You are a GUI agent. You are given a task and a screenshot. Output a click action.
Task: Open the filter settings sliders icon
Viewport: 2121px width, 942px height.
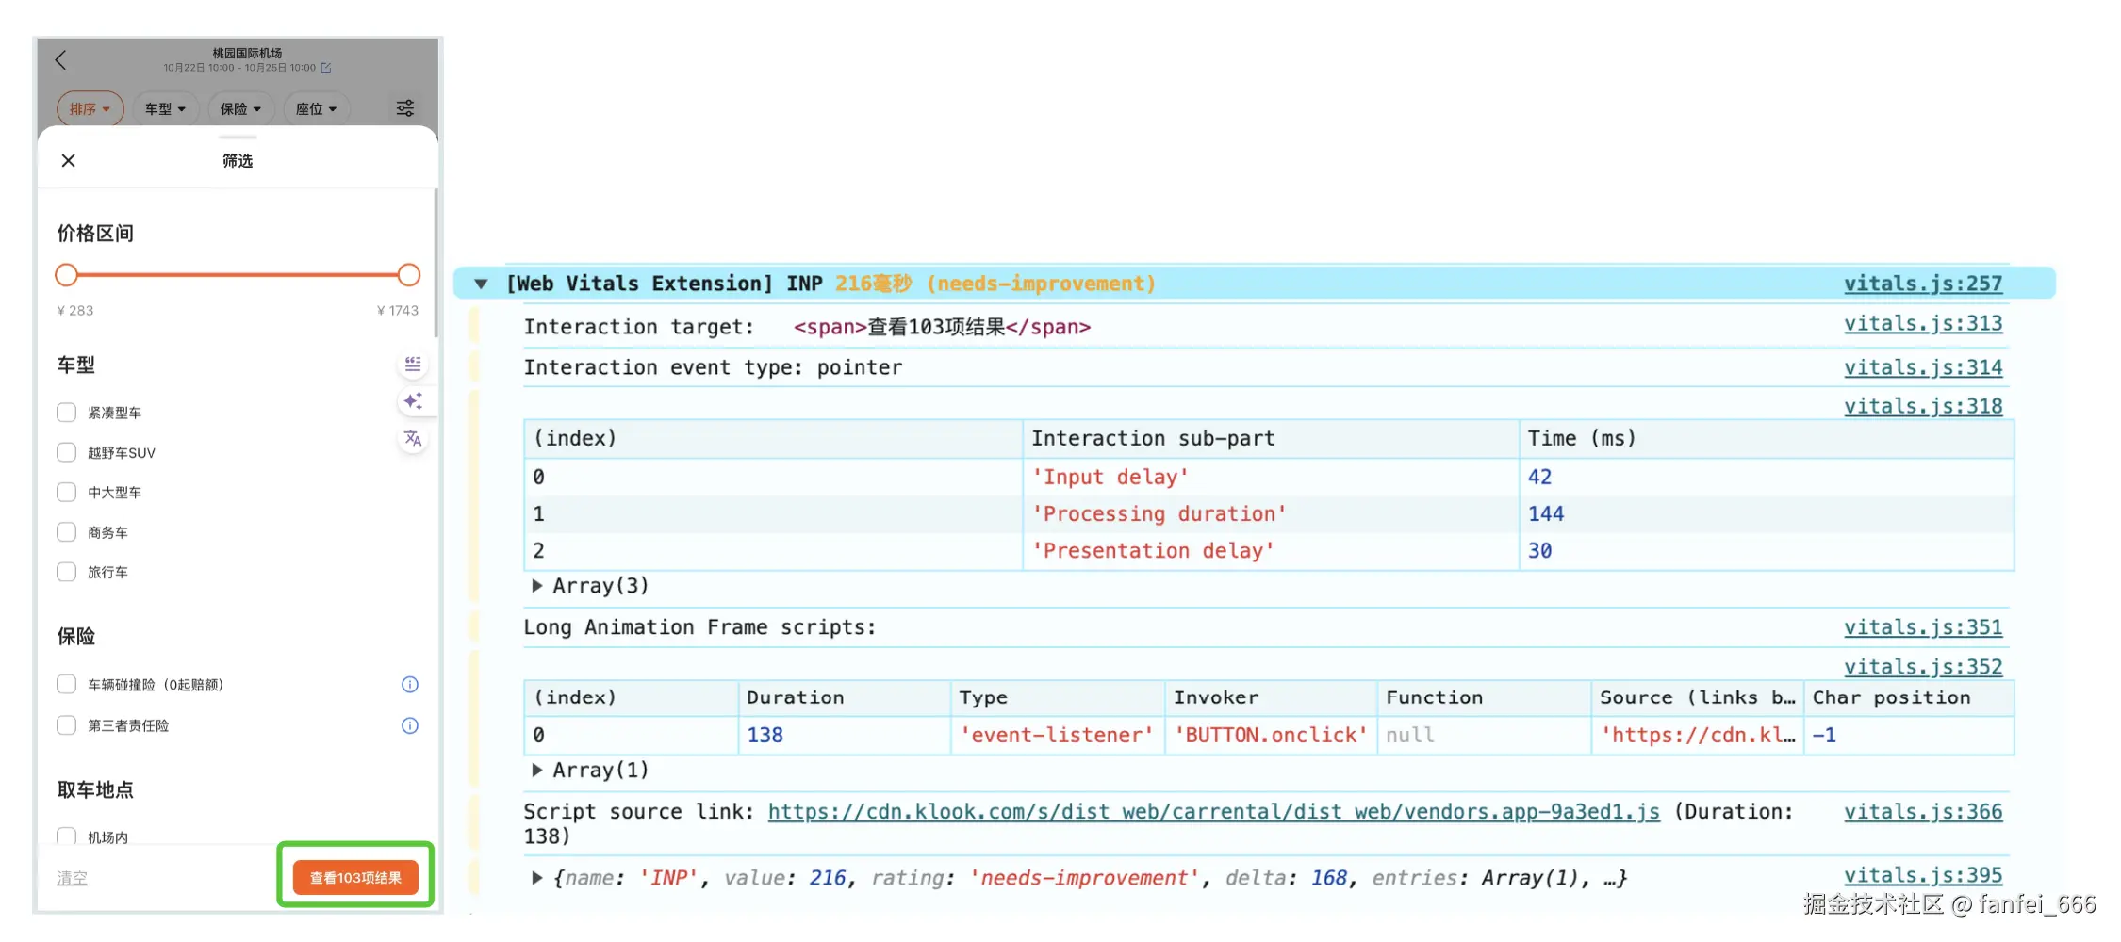pyautogui.click(x=405, y=108)
